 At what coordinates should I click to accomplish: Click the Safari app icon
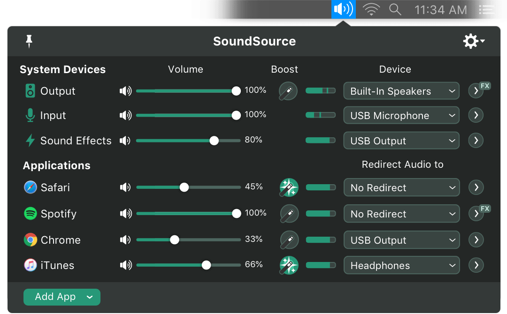pyautogui.click(x=31, y=187)
